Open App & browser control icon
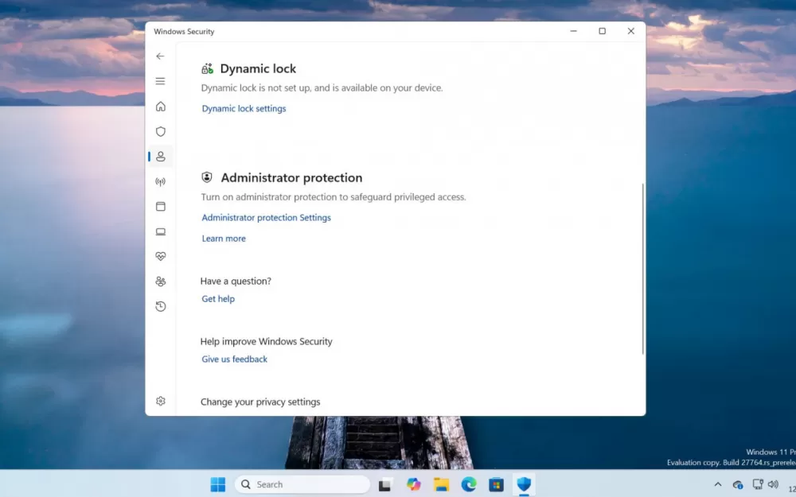 tap(161, 207)
